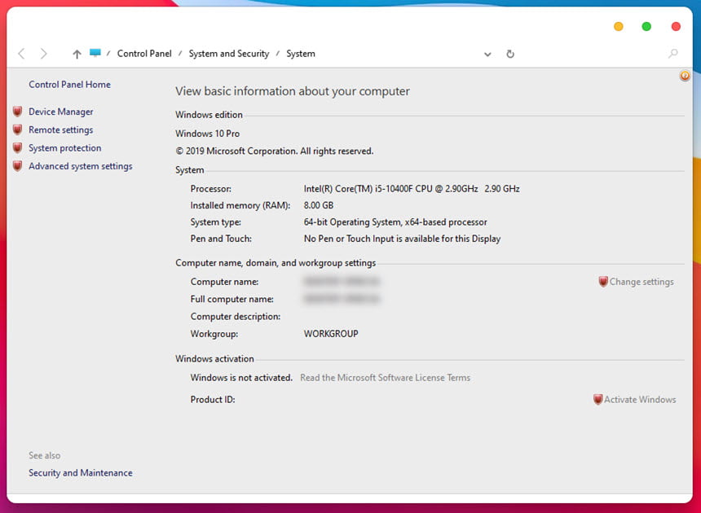
Task: Click shield icon next to Activate Windows
Action: [597, 400]
